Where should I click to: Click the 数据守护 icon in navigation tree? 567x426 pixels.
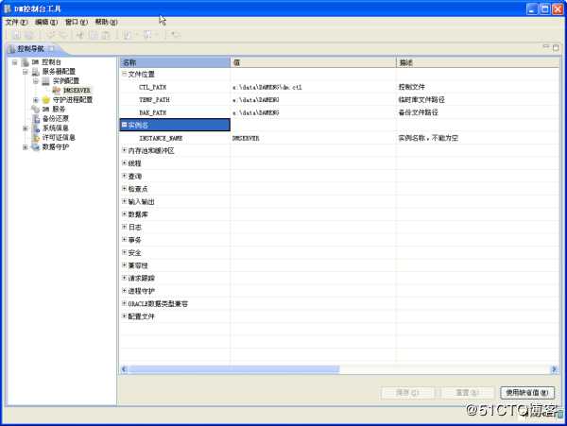click(x=36, y=147)
